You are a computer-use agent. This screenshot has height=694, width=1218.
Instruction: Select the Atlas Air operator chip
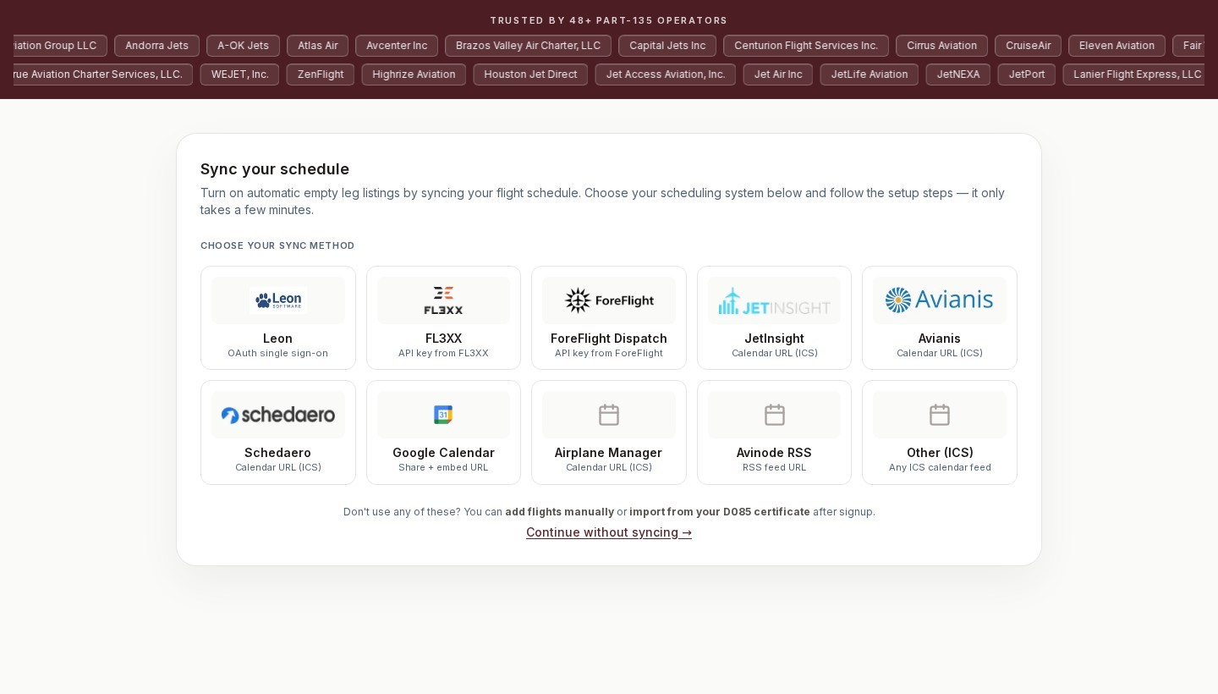click(x=317, y=46)
